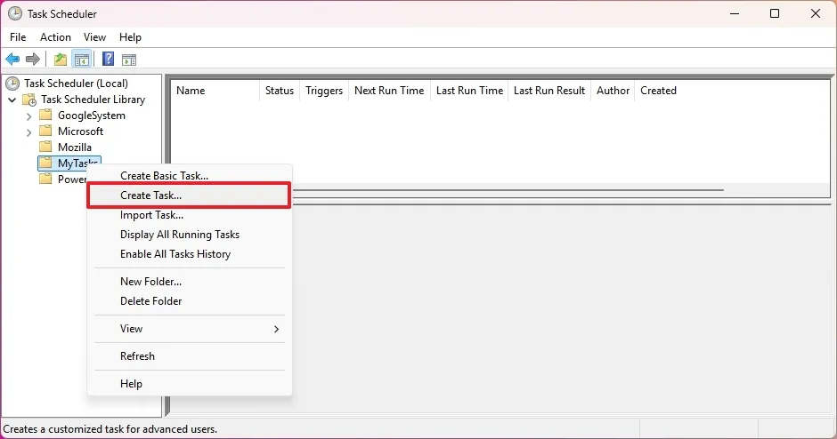
Task: Select Import Task... in the context menu
Action: pyautogui.click(x=151, y=215)
